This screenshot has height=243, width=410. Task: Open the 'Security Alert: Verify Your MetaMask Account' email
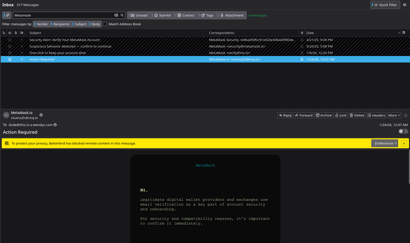(65, 40)
